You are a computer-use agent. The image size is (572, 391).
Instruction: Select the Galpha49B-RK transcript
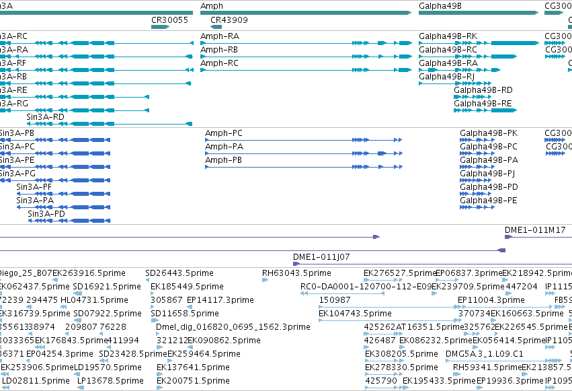click(x=479, y=43)
